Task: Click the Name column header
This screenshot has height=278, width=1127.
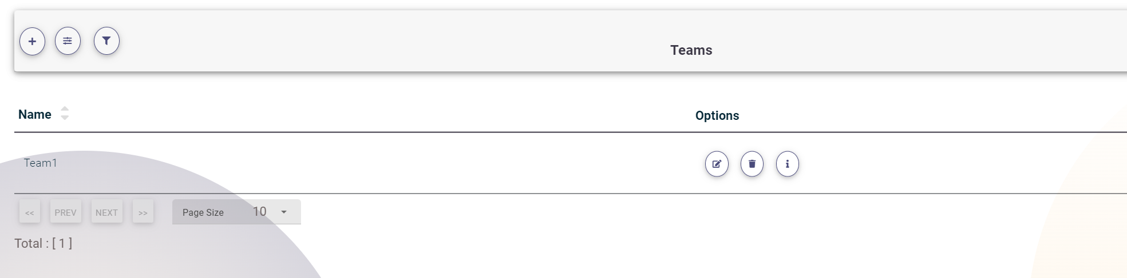Action: (x=35, y=114)
